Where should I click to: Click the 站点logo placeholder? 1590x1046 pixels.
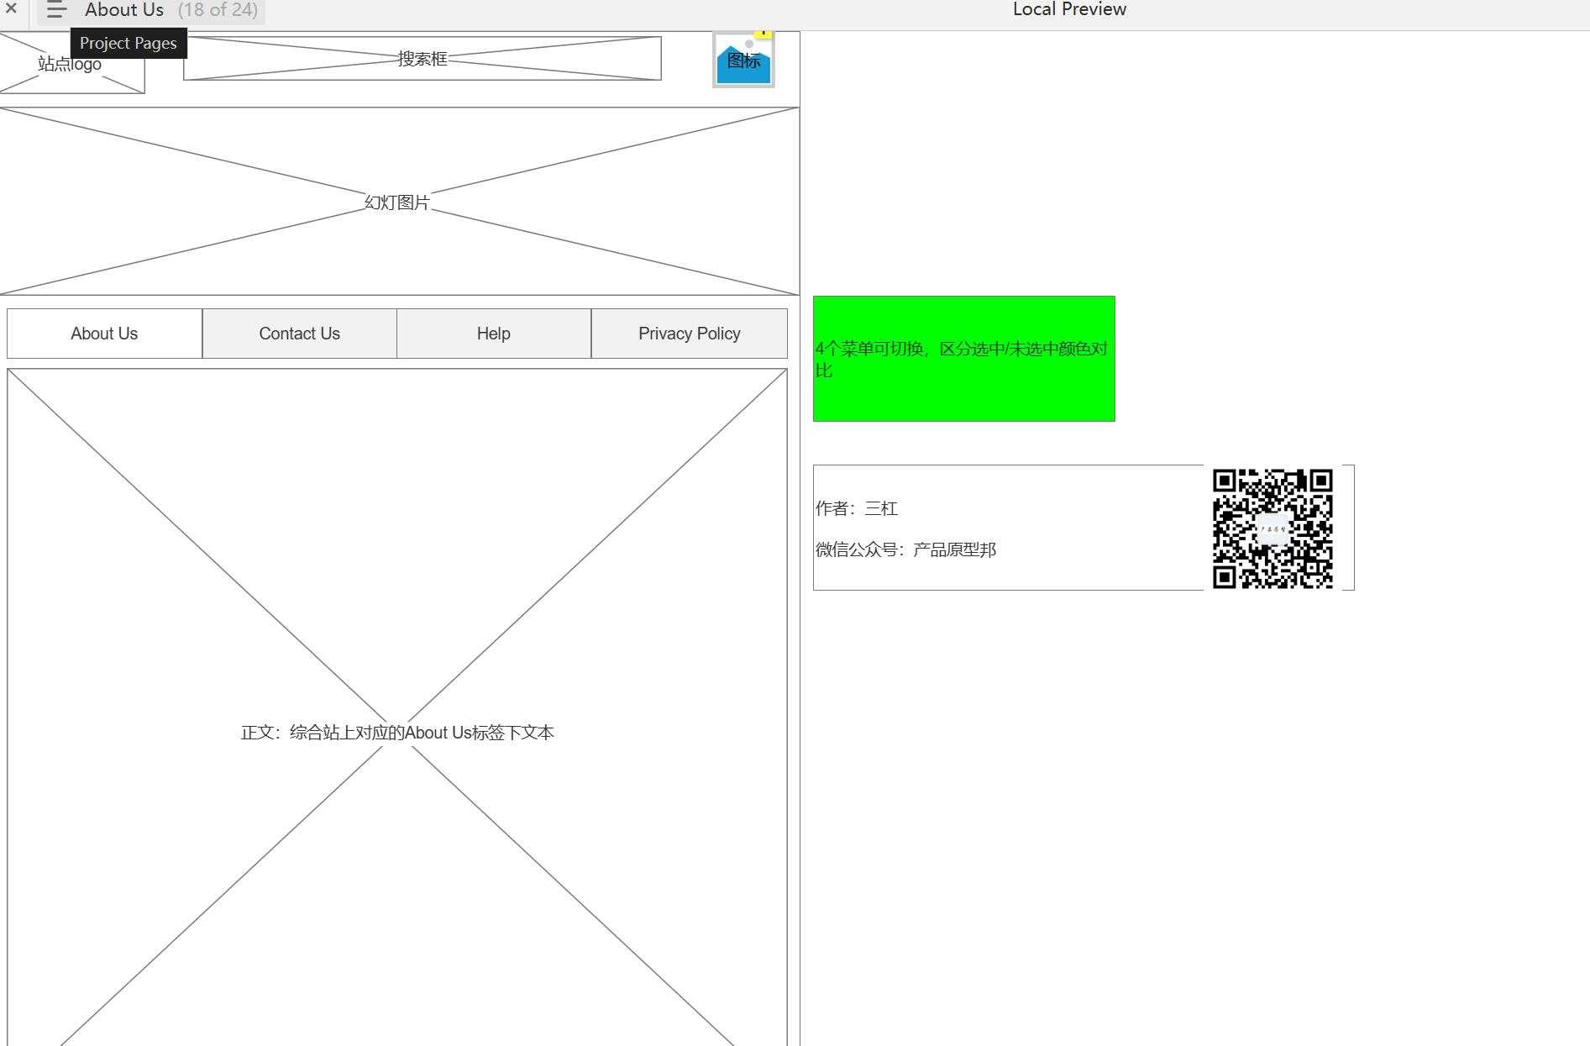click(x=71, y=66)
